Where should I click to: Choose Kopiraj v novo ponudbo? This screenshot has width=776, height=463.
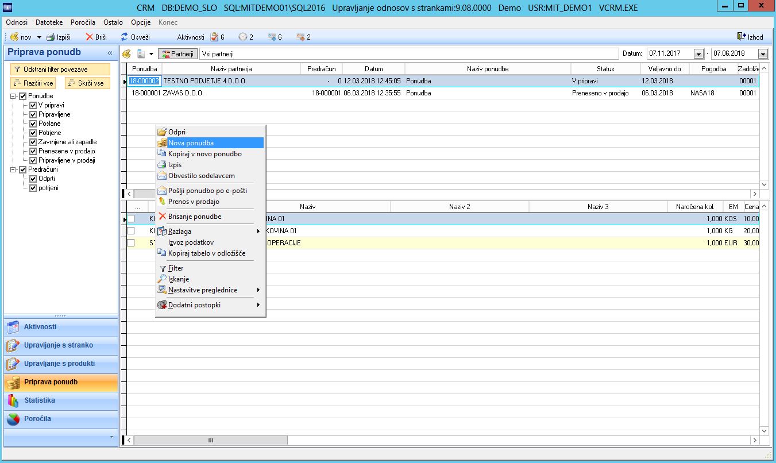point(210,154)
